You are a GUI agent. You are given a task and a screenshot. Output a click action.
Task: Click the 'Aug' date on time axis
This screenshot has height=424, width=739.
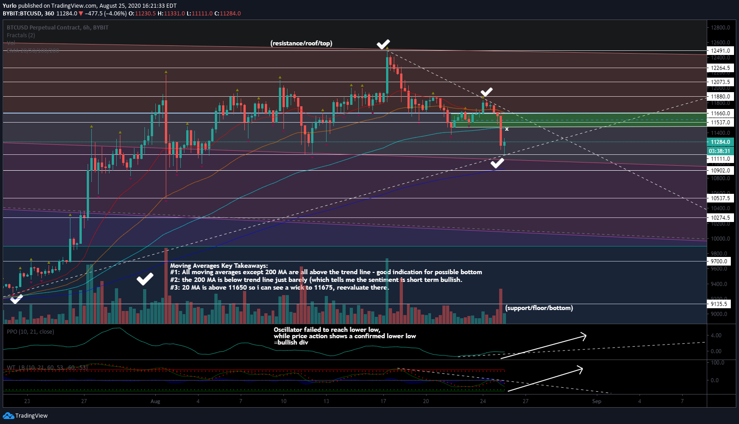click(x=155, y=401)
